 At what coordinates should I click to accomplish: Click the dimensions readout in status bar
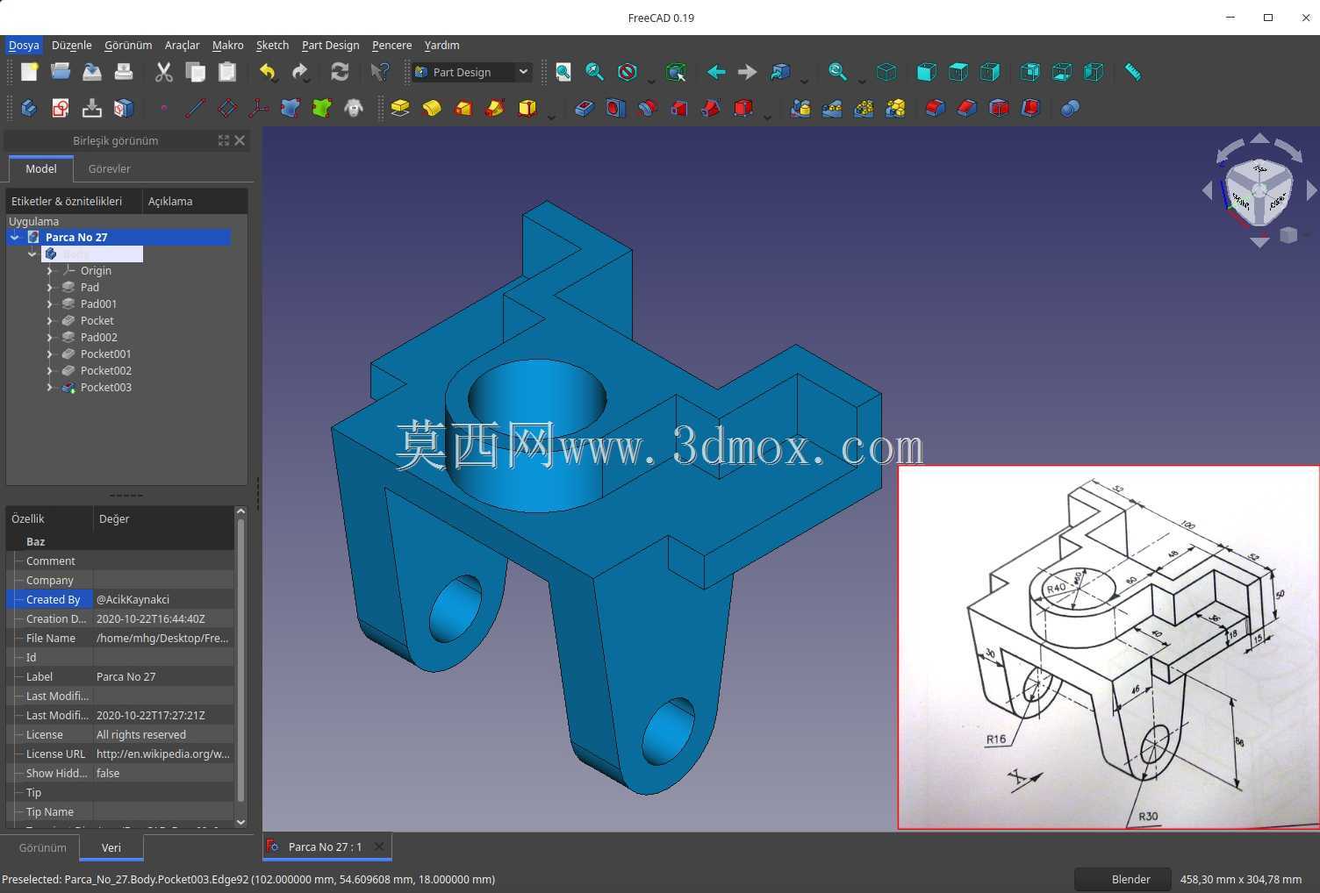click(x=1241, y=879)
